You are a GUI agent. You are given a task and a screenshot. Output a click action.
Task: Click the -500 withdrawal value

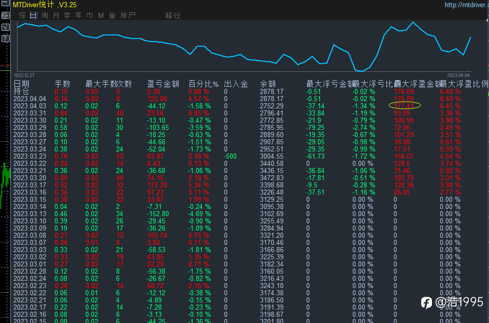click(x=230, y=156)
